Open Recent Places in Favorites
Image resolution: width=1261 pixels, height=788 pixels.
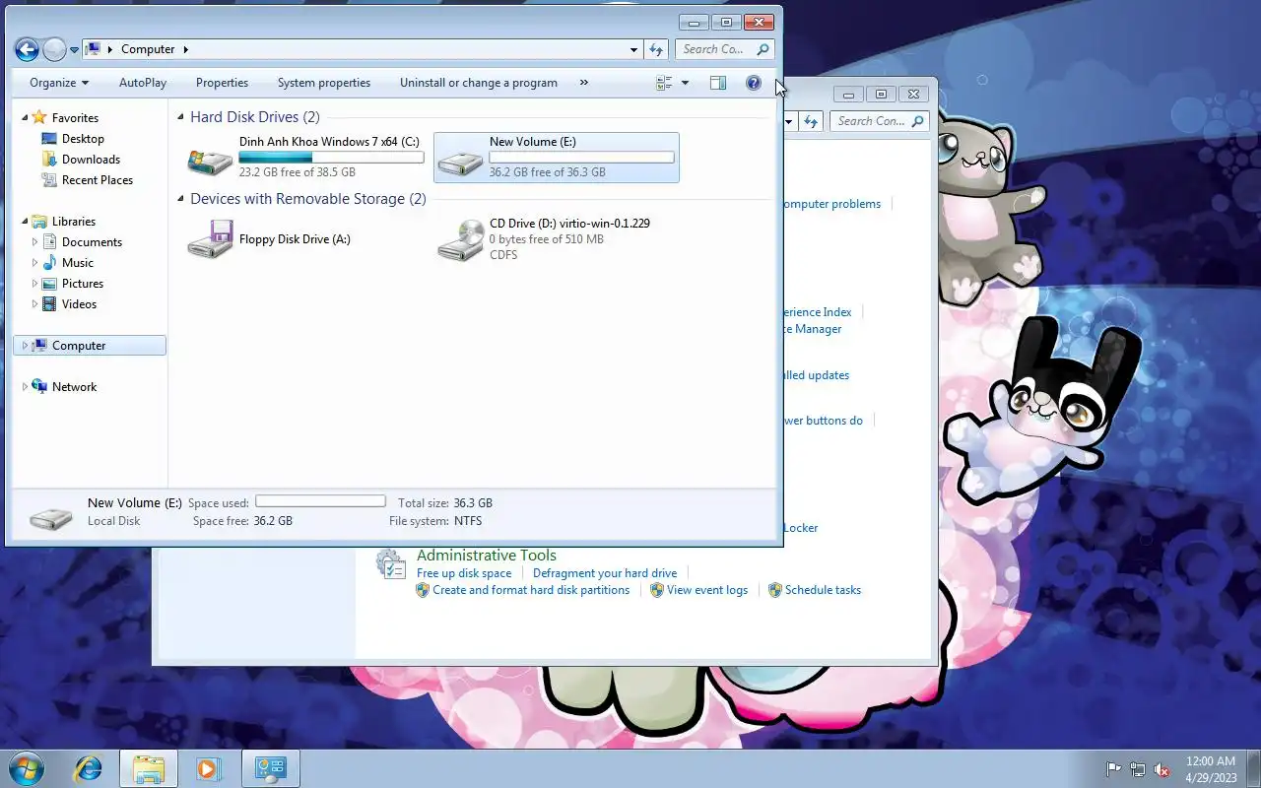coord(97,180)
